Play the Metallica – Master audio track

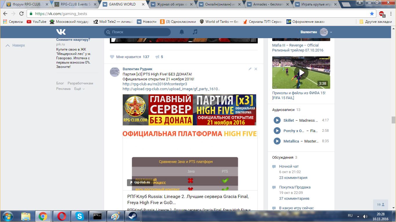(x=277, y=141)
